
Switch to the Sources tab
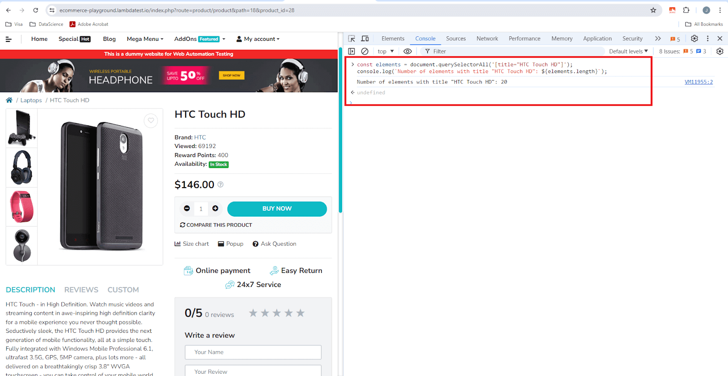pos(456,39)
